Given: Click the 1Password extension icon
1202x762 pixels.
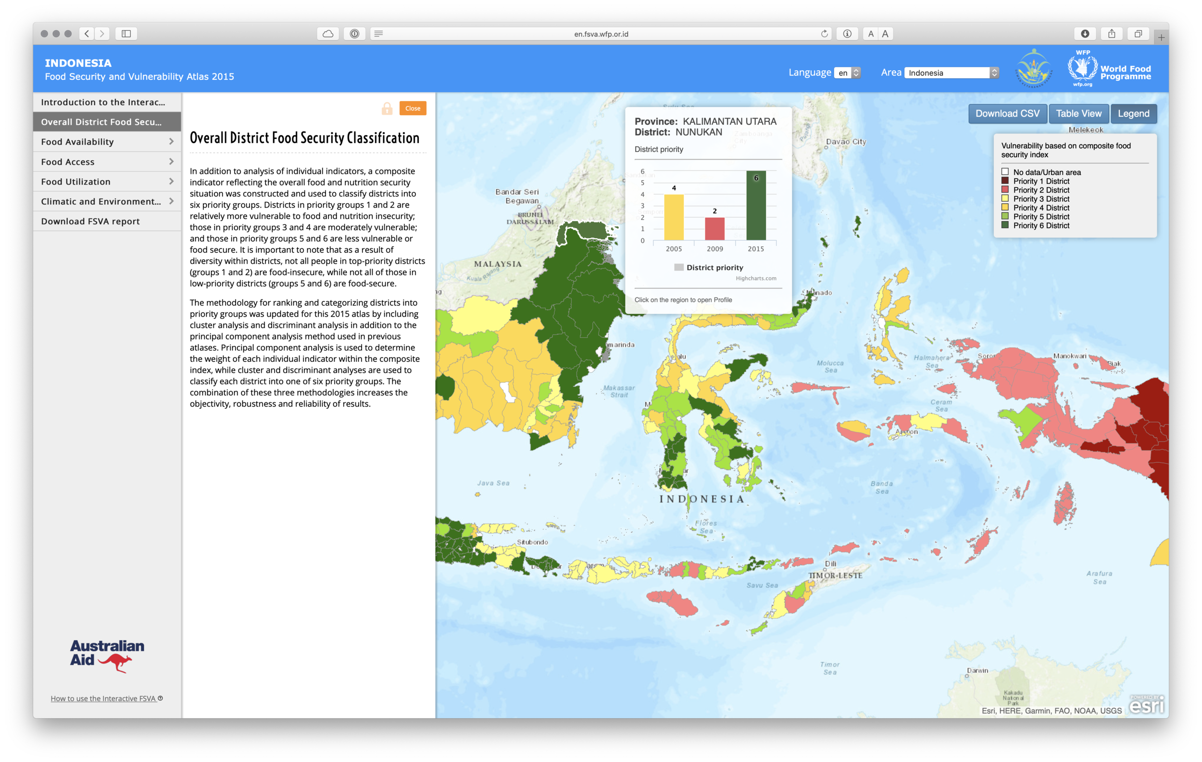Looking at the screenshot, I should [x=354, y=34].
